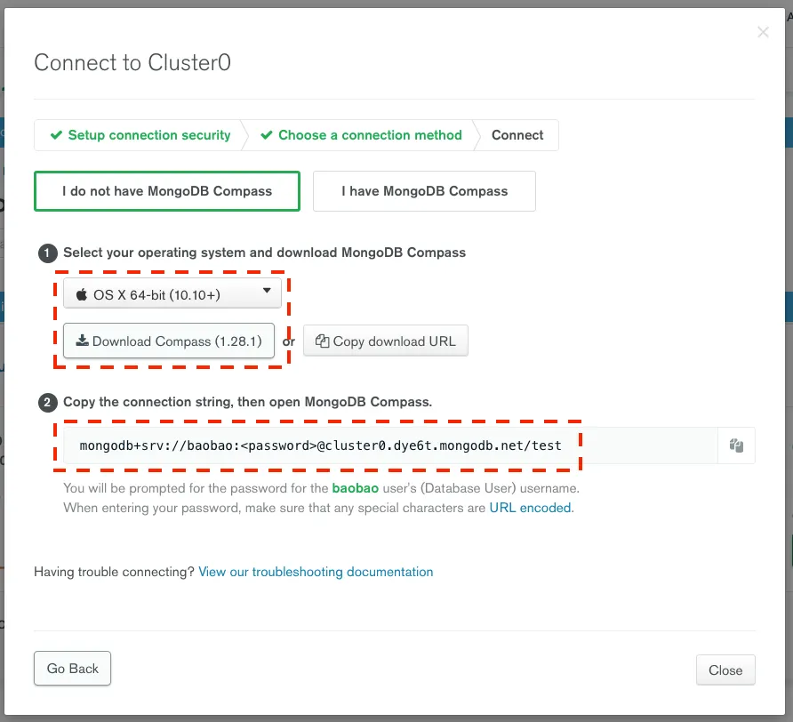The image size is (793, 722).
Task: Open the Connect step tab
Action: (x=517, y=135)
